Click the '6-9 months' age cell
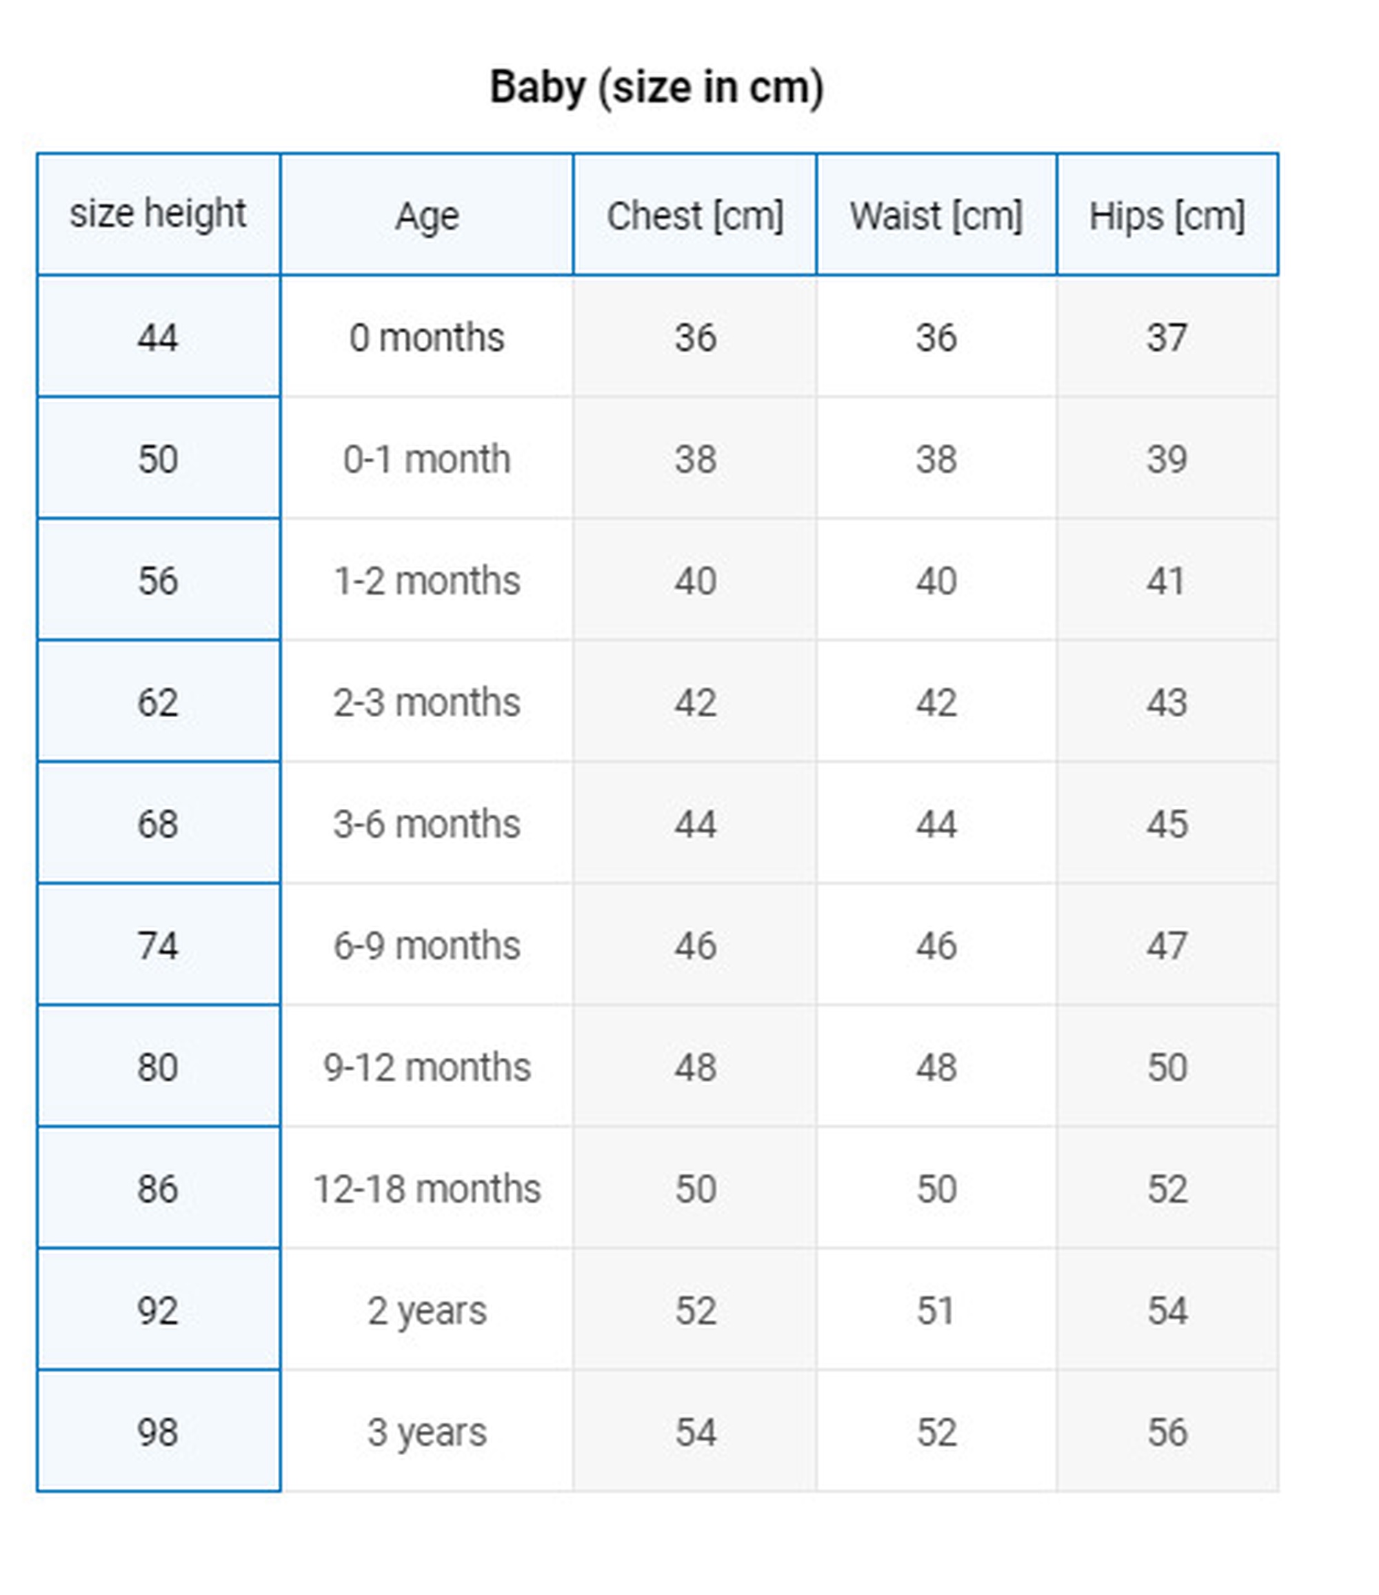 tap(427, 945)
